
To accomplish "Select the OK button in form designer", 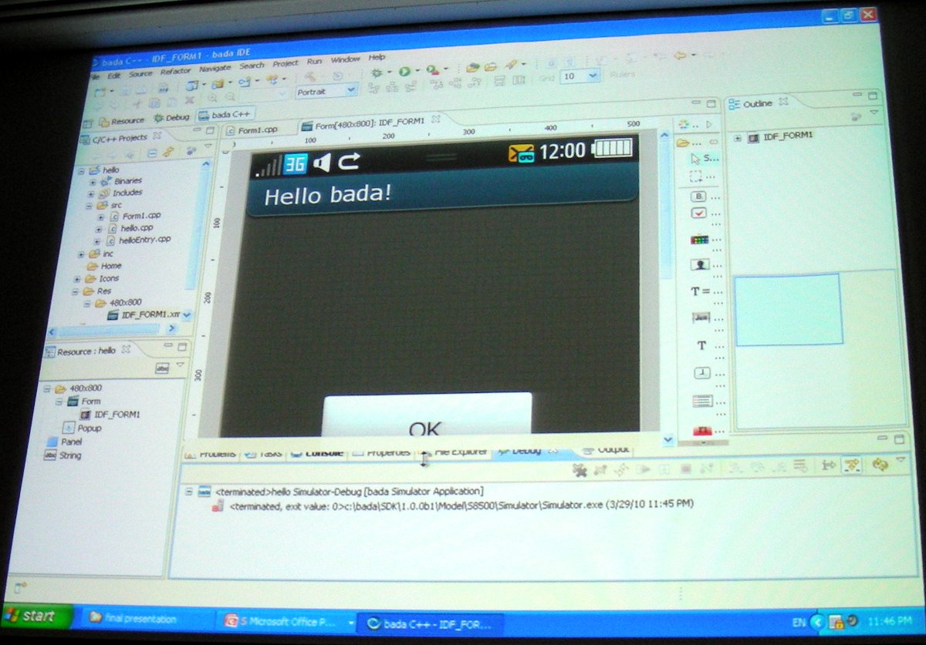I will pos(428,414).
